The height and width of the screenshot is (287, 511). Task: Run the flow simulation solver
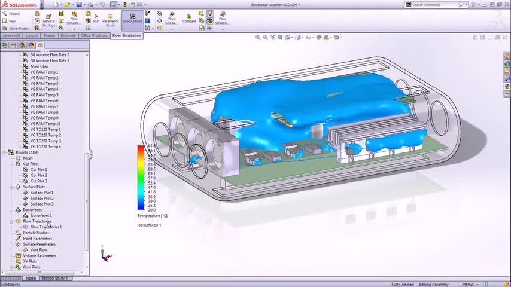point(96,19)
